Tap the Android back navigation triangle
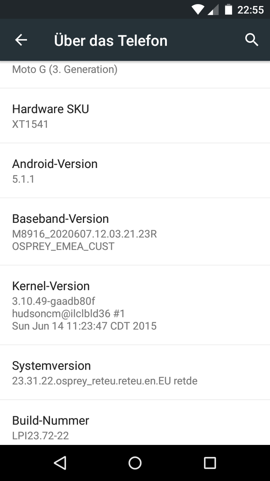This screenshot has height=481, width=270. (x=60, y=463)
